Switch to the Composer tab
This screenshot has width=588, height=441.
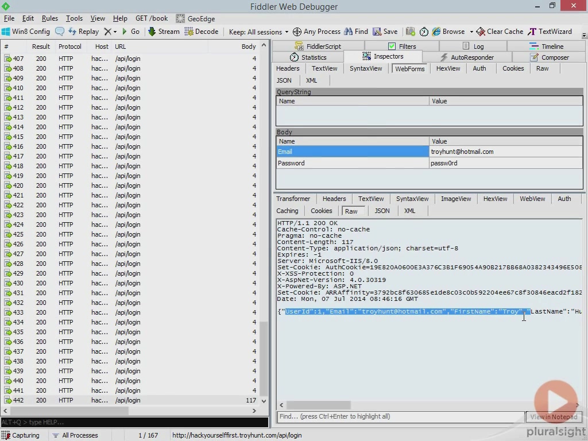550,57
